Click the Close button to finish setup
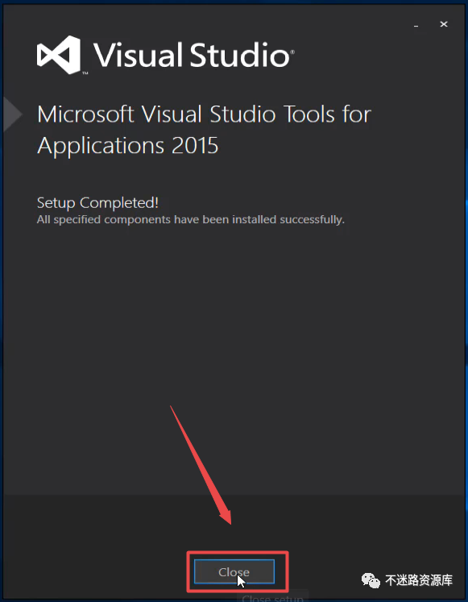The image size is (468, 602). click(x=234, y=571)
